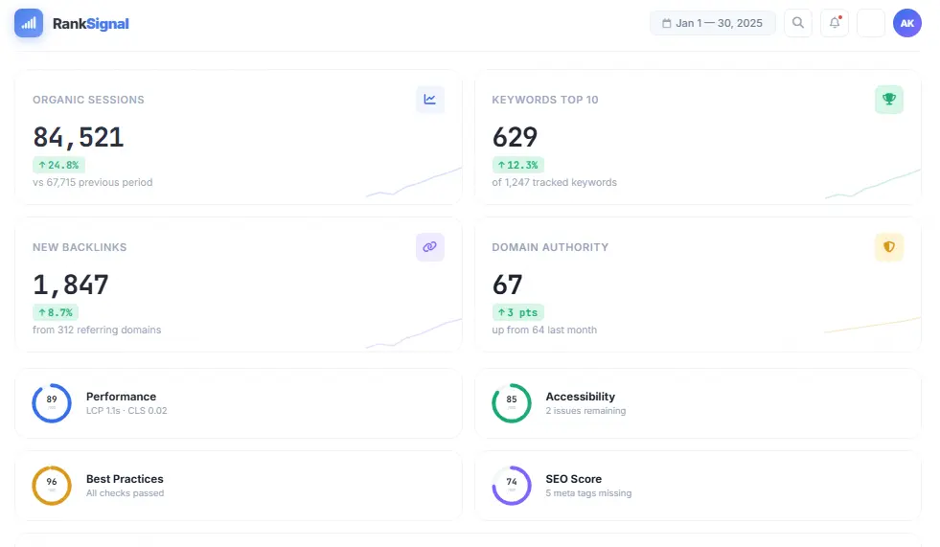Click the KEYWORDS TOP 10 heading
Viewport: 940px width, 547px height.
(x=545, y=100)
